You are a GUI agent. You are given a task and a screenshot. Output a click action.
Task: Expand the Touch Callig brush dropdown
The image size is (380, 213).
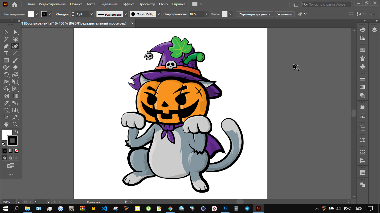[x=159, y=14]
